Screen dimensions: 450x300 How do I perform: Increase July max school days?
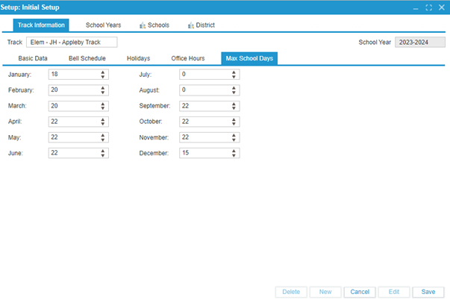[234, 72]
